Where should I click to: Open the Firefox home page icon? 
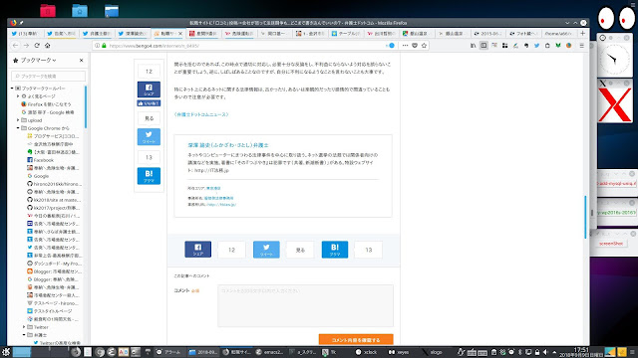[x=47, y=46]
